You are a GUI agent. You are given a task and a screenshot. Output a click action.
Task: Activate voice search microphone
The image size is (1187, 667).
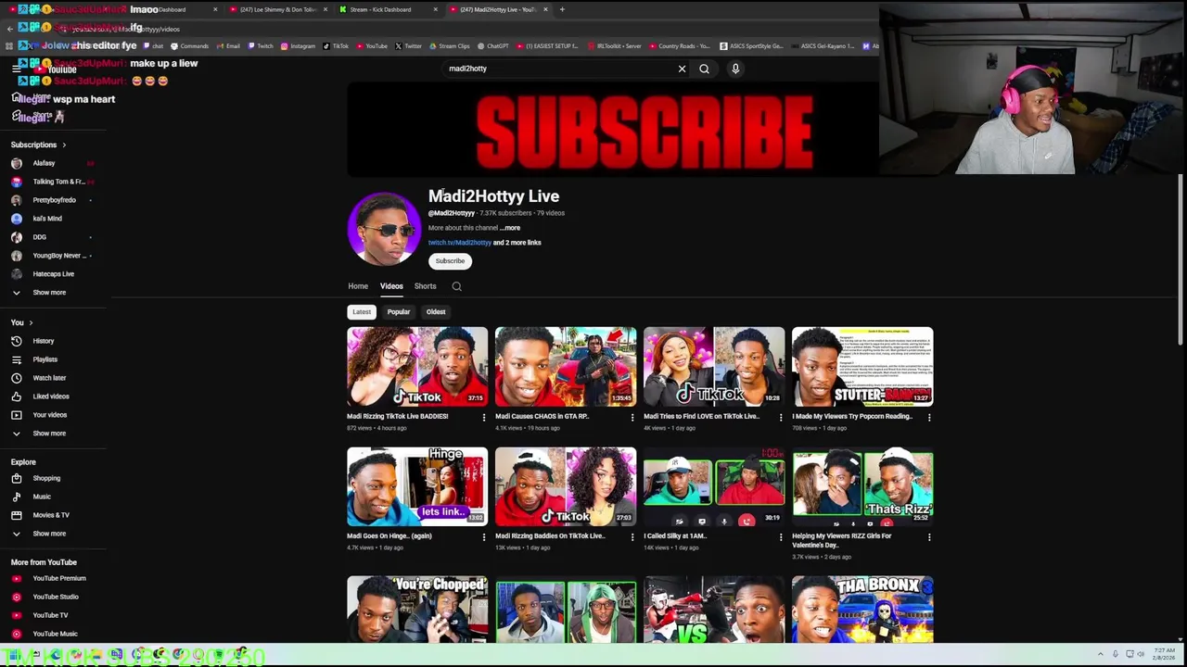735,69
